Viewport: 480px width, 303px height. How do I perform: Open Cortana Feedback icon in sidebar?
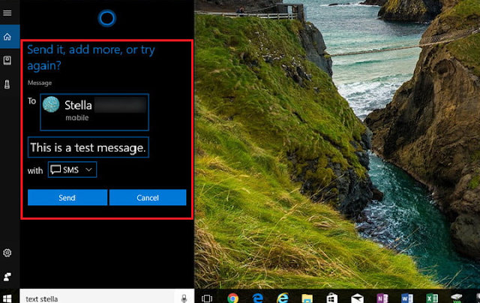pyautogui.click(x=7, y=277)
